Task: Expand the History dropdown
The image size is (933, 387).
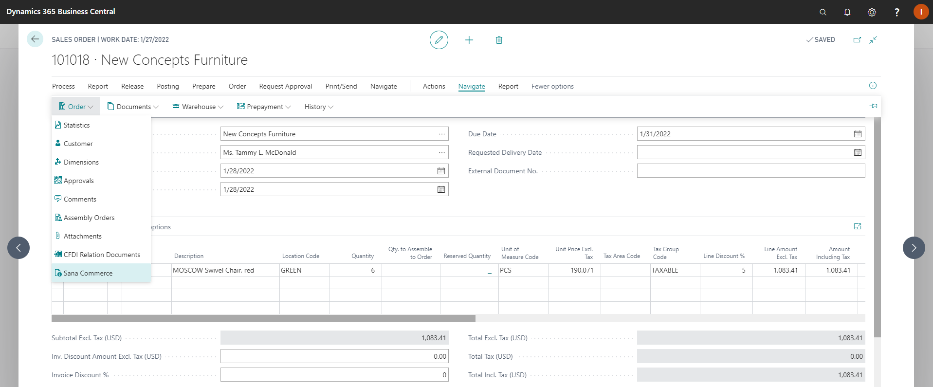Action: tap(319, 107)
